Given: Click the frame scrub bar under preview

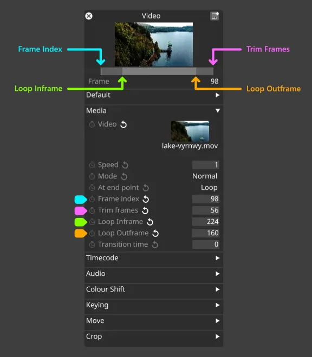Looking at the screenshot, I should click(157, 71).
